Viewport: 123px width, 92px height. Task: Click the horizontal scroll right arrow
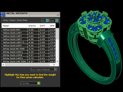tap(54, 65)
